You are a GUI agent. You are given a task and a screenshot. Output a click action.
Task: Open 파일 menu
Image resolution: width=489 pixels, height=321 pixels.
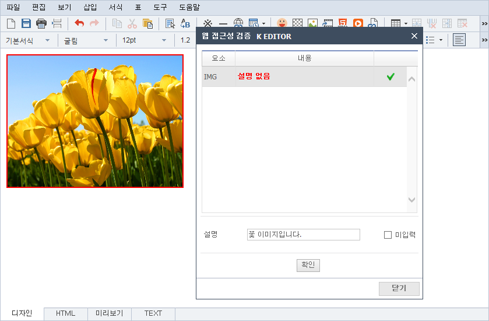click(13, 7)
